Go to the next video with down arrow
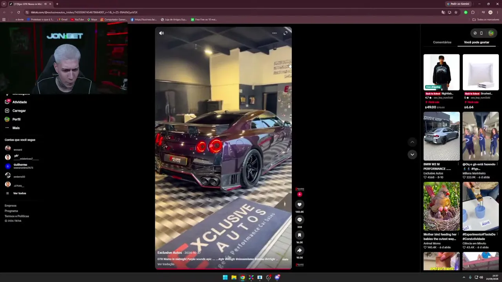This screenshot has height=282, width=502. point(412,154)
